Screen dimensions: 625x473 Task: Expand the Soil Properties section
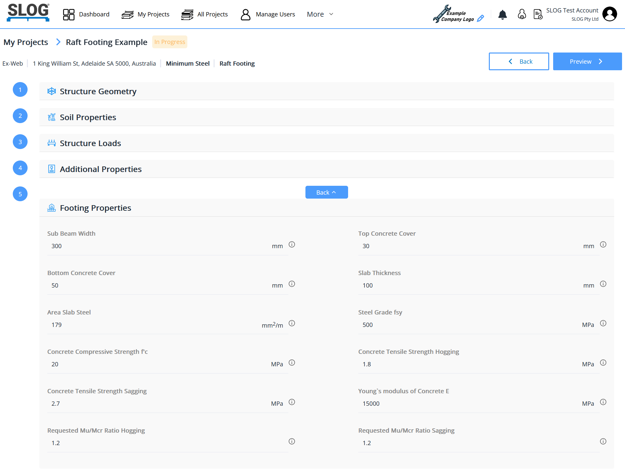(x=88, y=117)
